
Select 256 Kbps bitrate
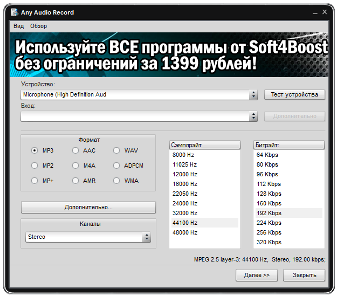tap(289, 232)
